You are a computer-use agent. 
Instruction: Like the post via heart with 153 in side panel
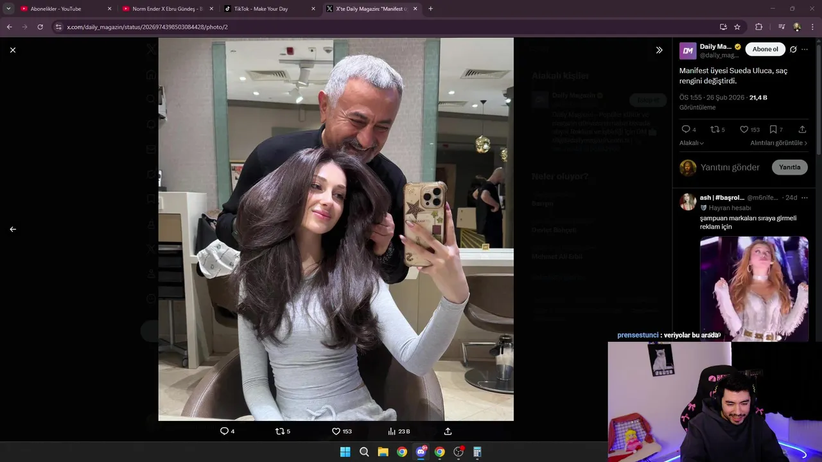tap(749, 130)
